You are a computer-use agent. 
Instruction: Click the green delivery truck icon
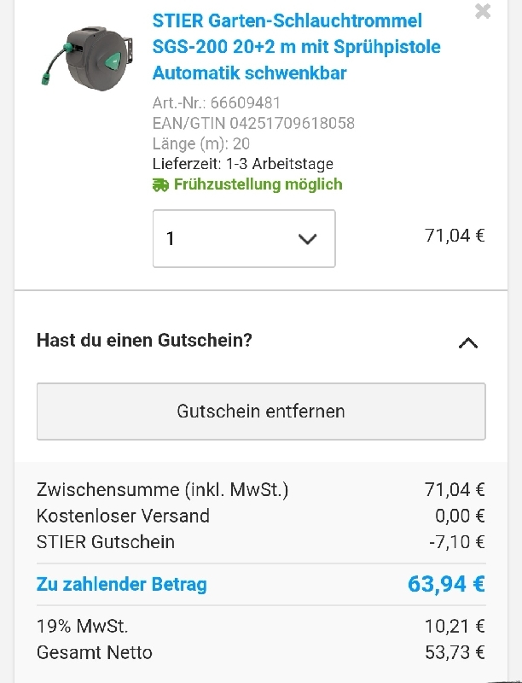[x=160, y=184]
